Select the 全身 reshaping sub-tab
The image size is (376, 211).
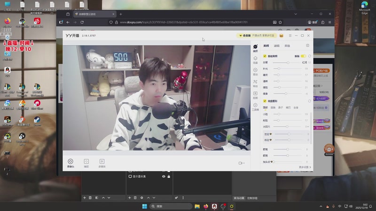(296, 108)
